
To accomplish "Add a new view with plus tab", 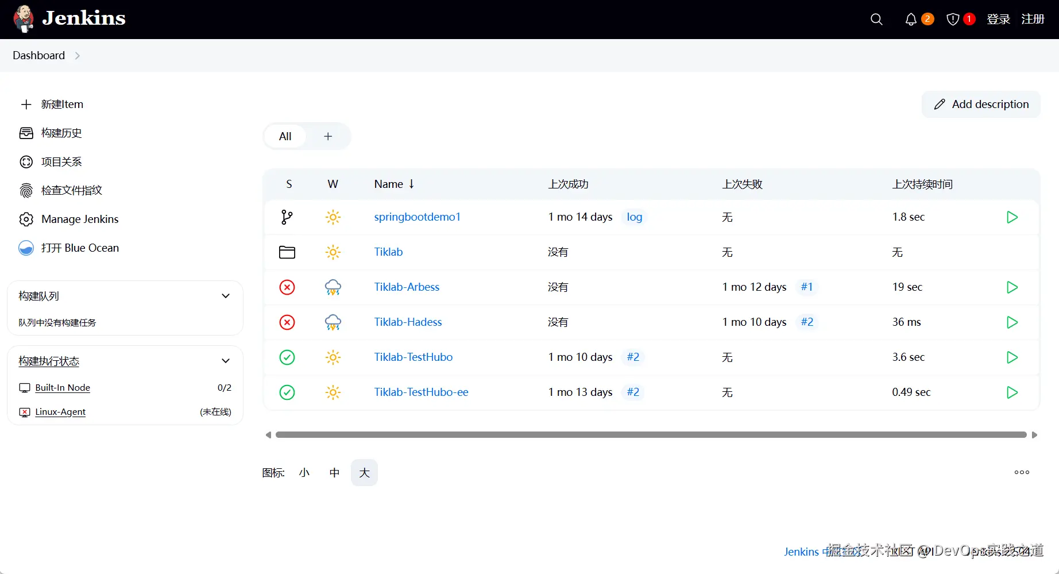I will (328, 136).
